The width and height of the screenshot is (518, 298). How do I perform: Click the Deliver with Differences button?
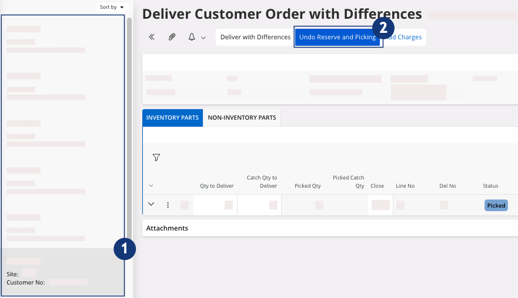[x=255, y=37]
